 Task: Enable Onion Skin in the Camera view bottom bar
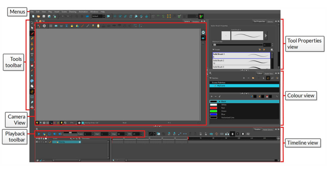pyautogui.click(x=37, y=123)
